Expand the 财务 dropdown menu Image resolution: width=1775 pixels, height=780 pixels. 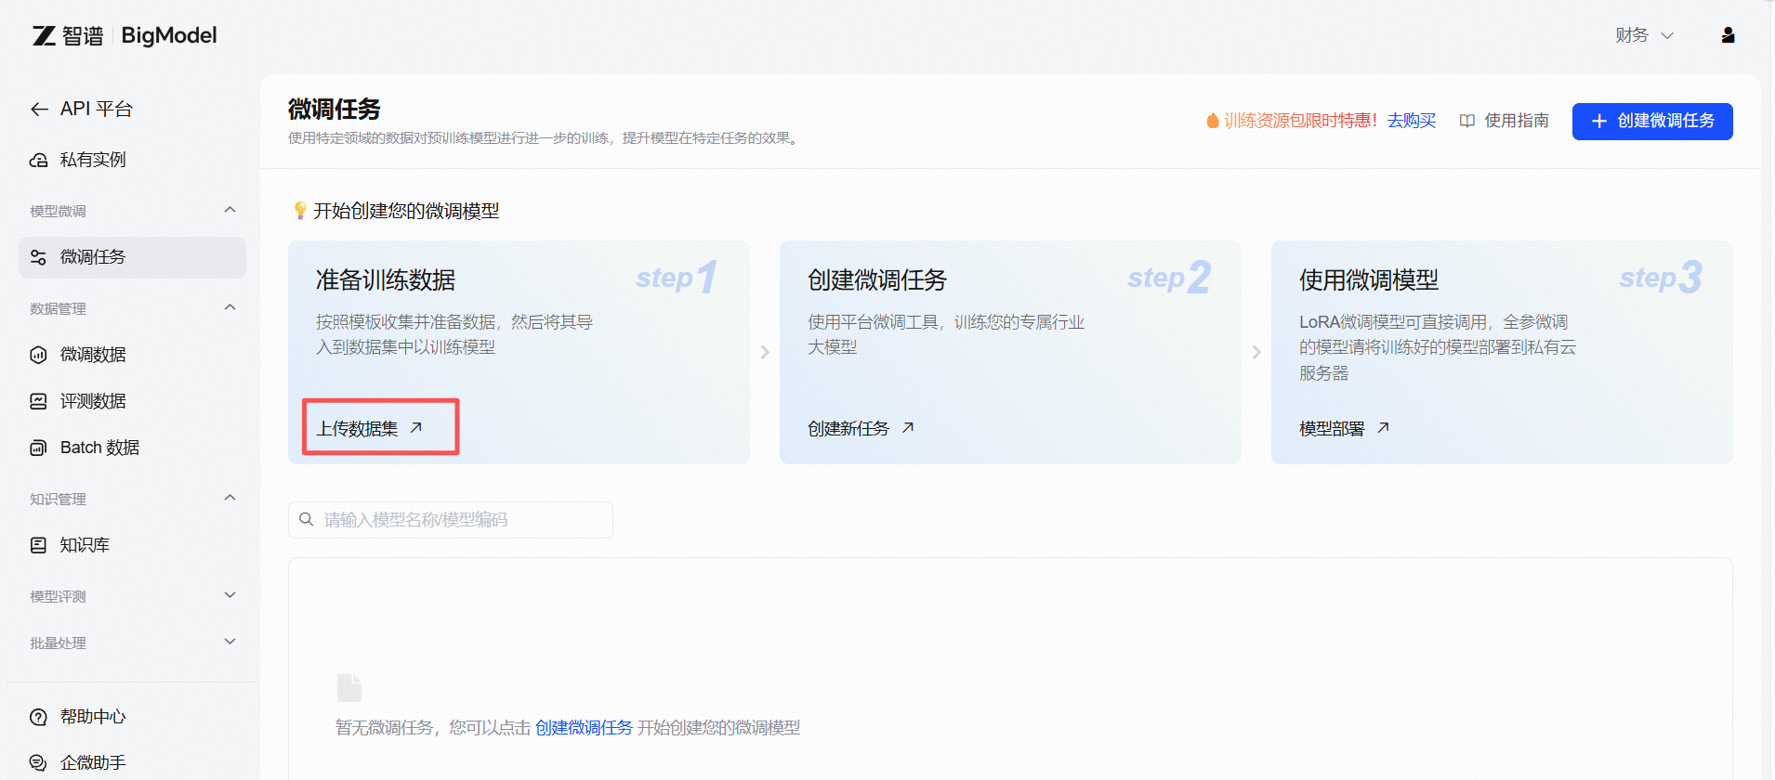coord(1643,35)
